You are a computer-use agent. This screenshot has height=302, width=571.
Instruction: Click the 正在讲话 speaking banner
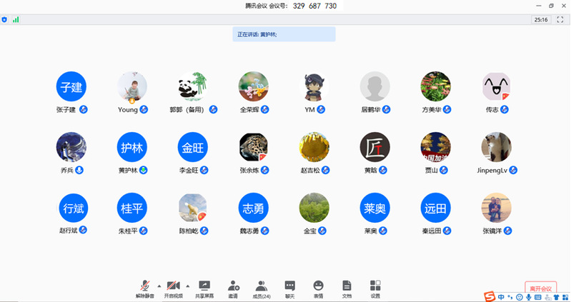coord(284,34)
